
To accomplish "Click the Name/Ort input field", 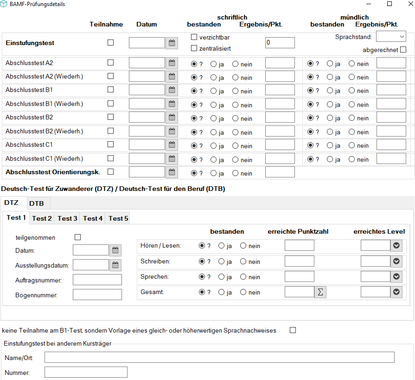I will click(x=219, y=357).
